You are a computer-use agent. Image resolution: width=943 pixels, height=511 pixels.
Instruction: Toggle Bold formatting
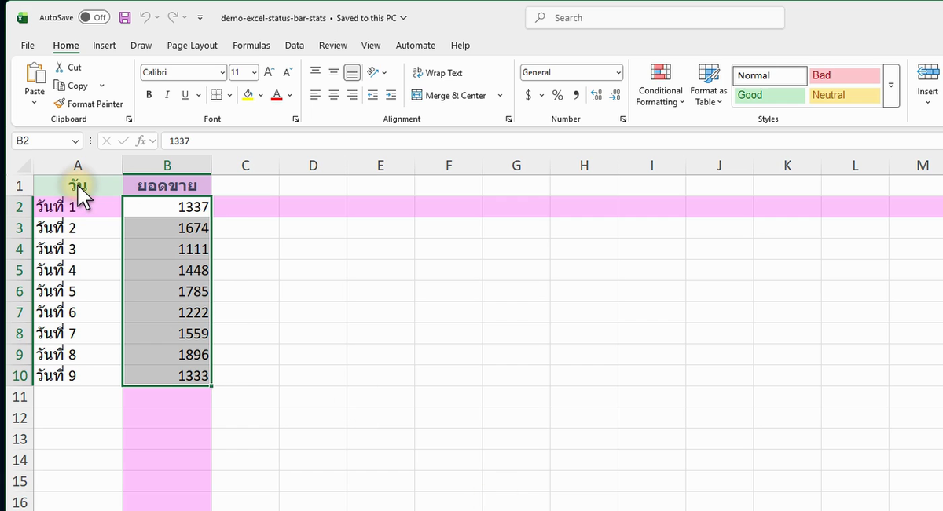[149, 95]
